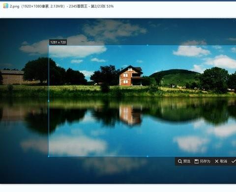Click the file name 2.png in title bar
This screenshot has width=236, height=192.
pyautogui.click(x=14, y=6)
